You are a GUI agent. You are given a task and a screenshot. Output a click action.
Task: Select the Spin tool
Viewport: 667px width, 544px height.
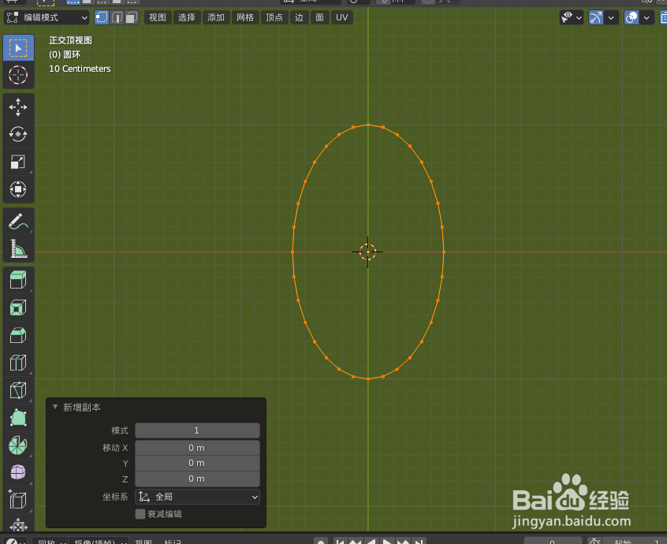point(18,445)
